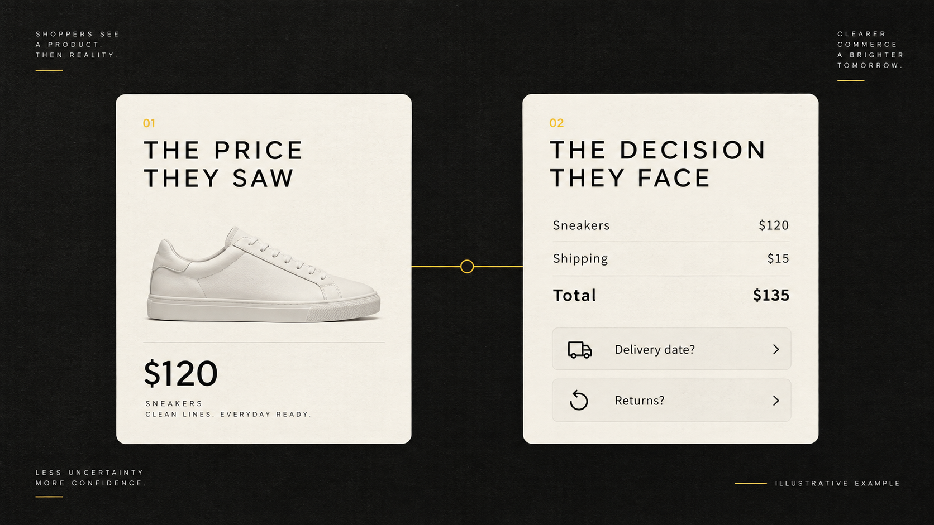
Task: Click the yellow 01 step number
Action: click(149, 123)
